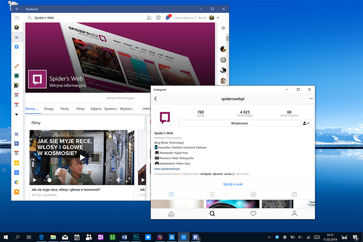Play the kosmos video in Facebook

[x=82, y=158]
